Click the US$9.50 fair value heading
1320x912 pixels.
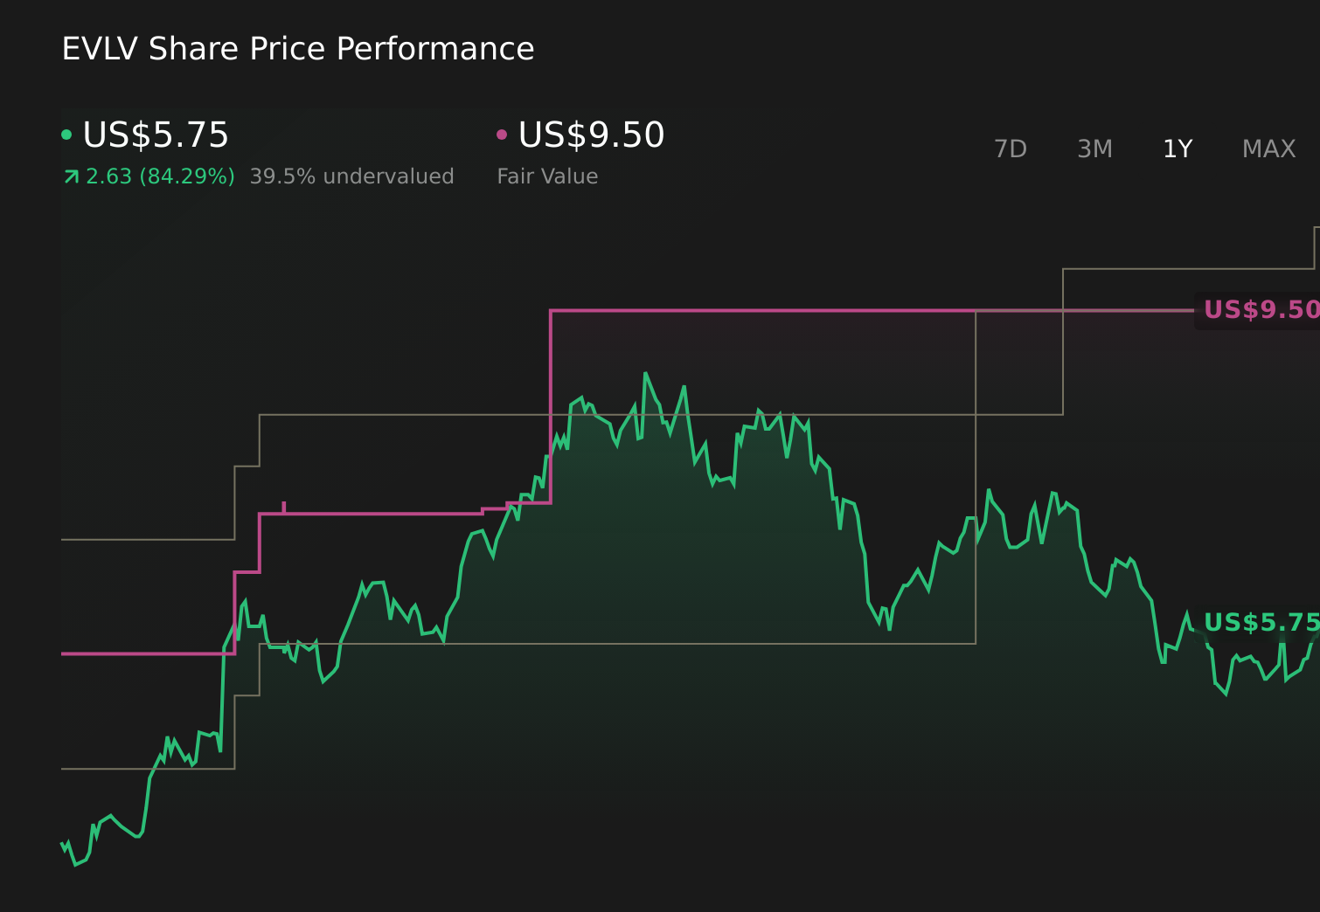591,135
